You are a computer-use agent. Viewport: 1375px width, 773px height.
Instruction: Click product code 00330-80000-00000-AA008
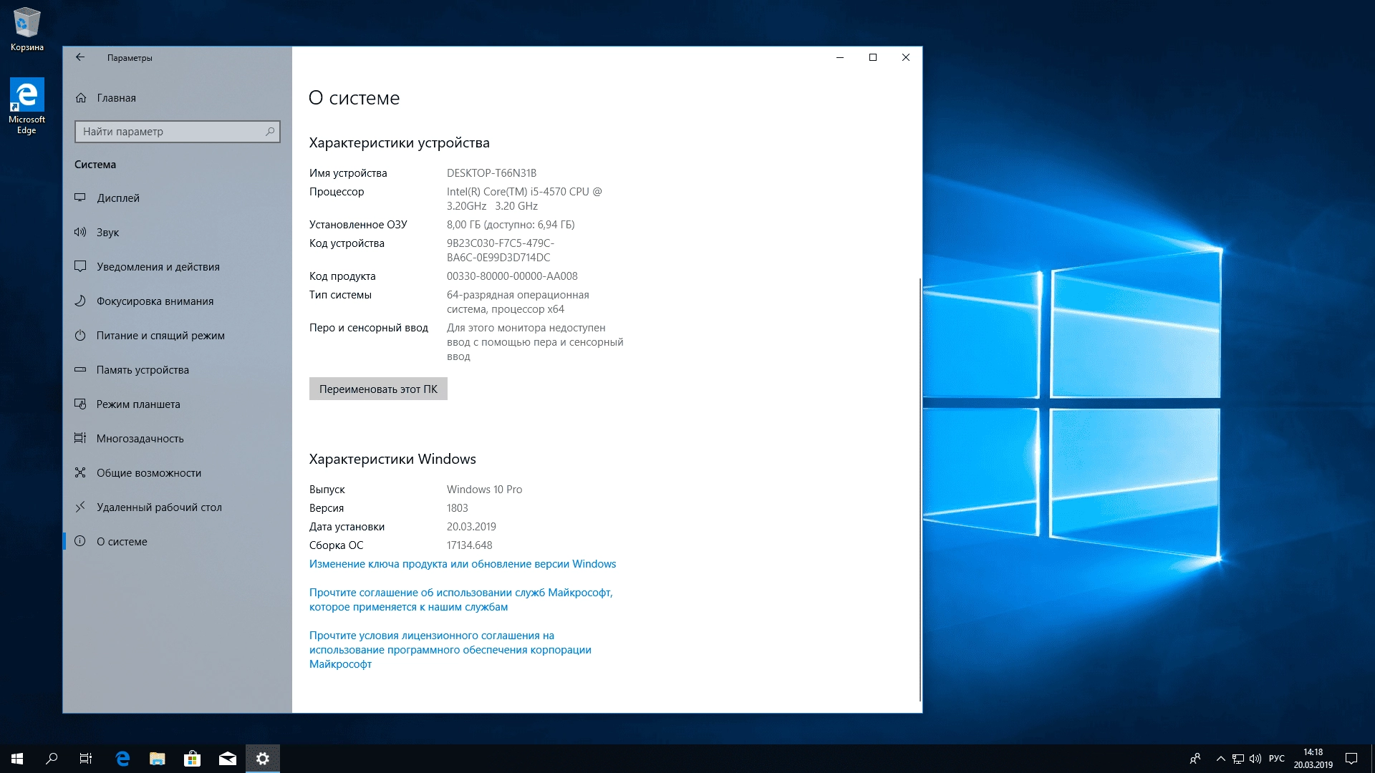point(512,276)
